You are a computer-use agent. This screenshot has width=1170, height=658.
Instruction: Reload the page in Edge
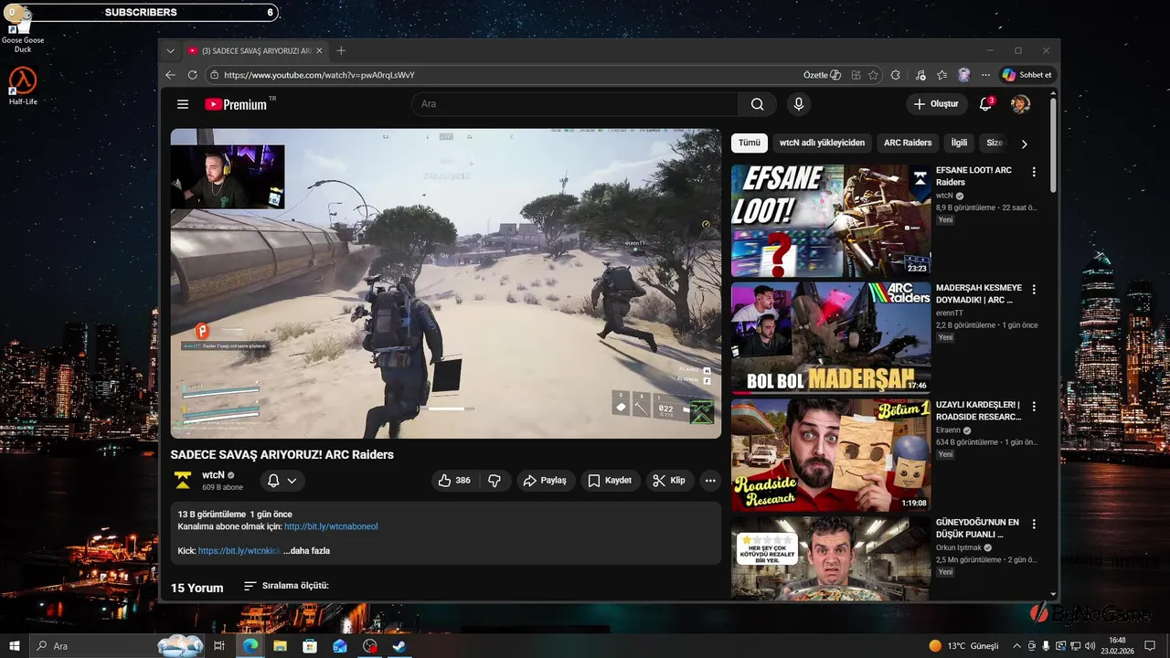tap(191, 75)
